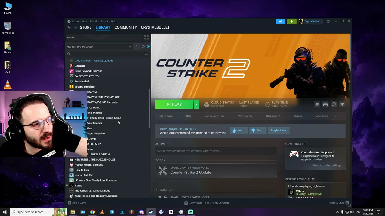Screen dimensions: 385x216
Task: Select Dollmare in the game list
Action: 80,66
